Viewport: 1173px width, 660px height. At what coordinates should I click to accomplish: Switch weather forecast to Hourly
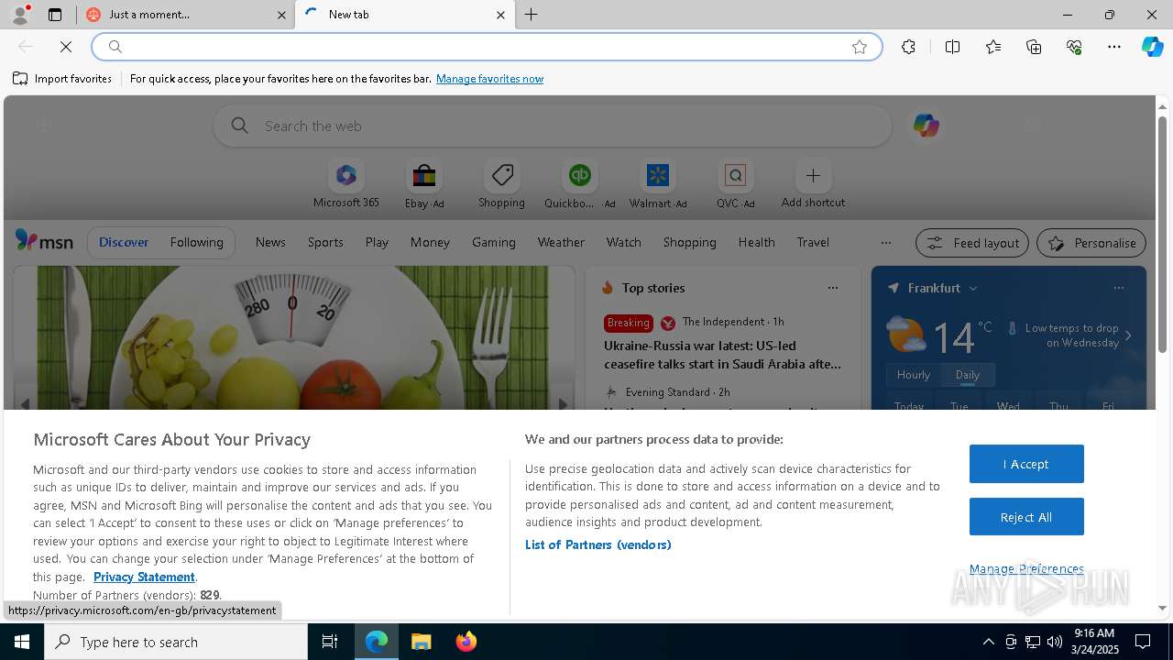pos(914,375)
